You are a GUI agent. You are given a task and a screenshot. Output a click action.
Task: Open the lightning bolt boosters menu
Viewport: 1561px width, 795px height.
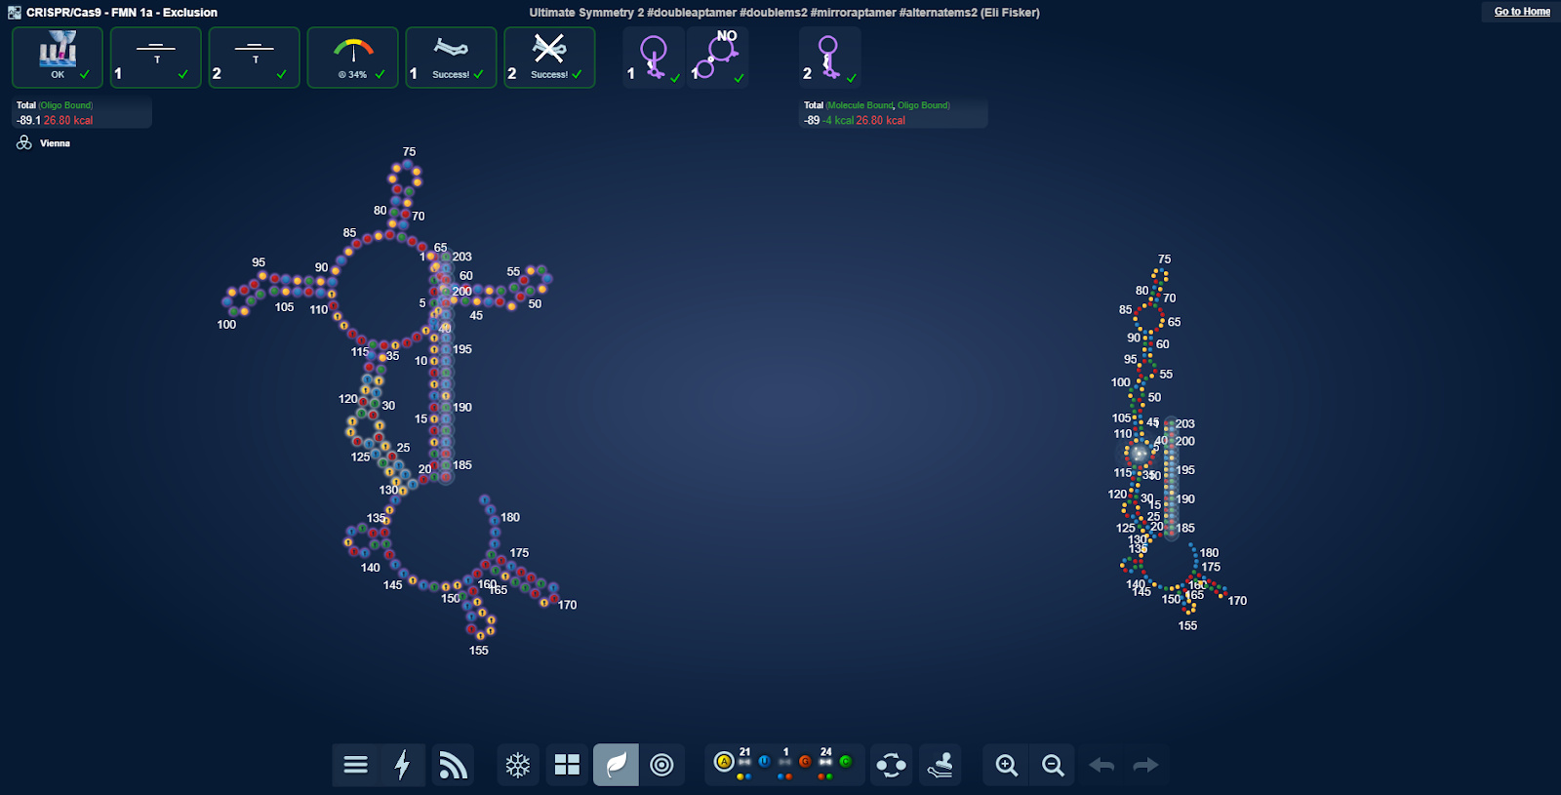(x=402, y=765)
